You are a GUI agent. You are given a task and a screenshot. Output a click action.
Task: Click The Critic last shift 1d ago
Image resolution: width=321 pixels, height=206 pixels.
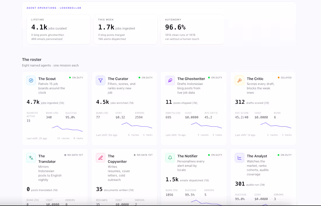245,135
